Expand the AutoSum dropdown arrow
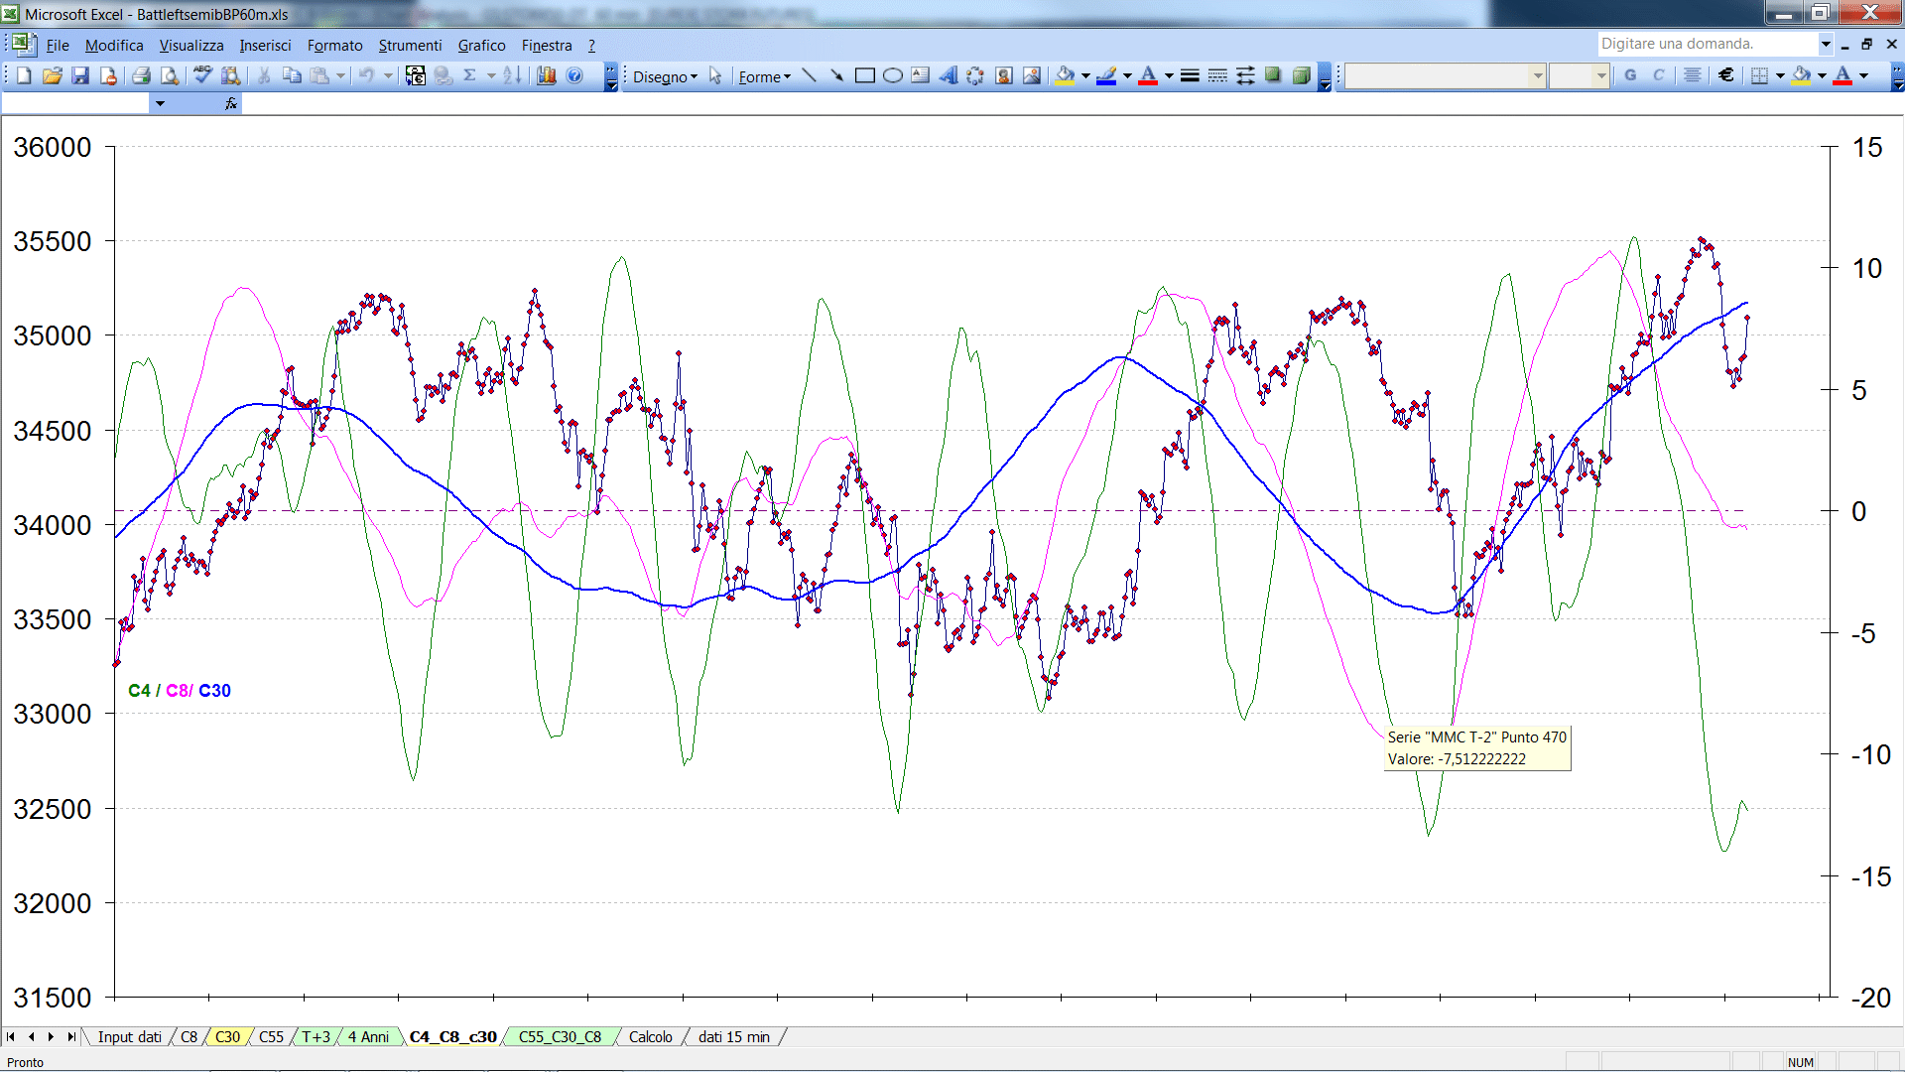1905x1072 pixels. coord(491,75)
